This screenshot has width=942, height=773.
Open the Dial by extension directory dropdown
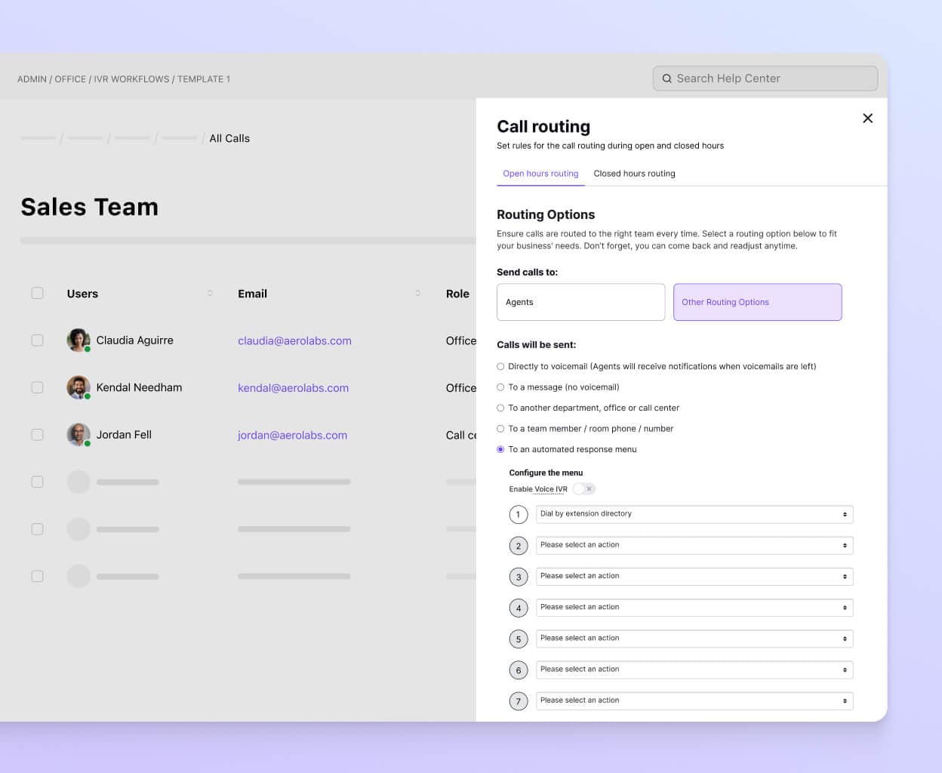point(694,514)
